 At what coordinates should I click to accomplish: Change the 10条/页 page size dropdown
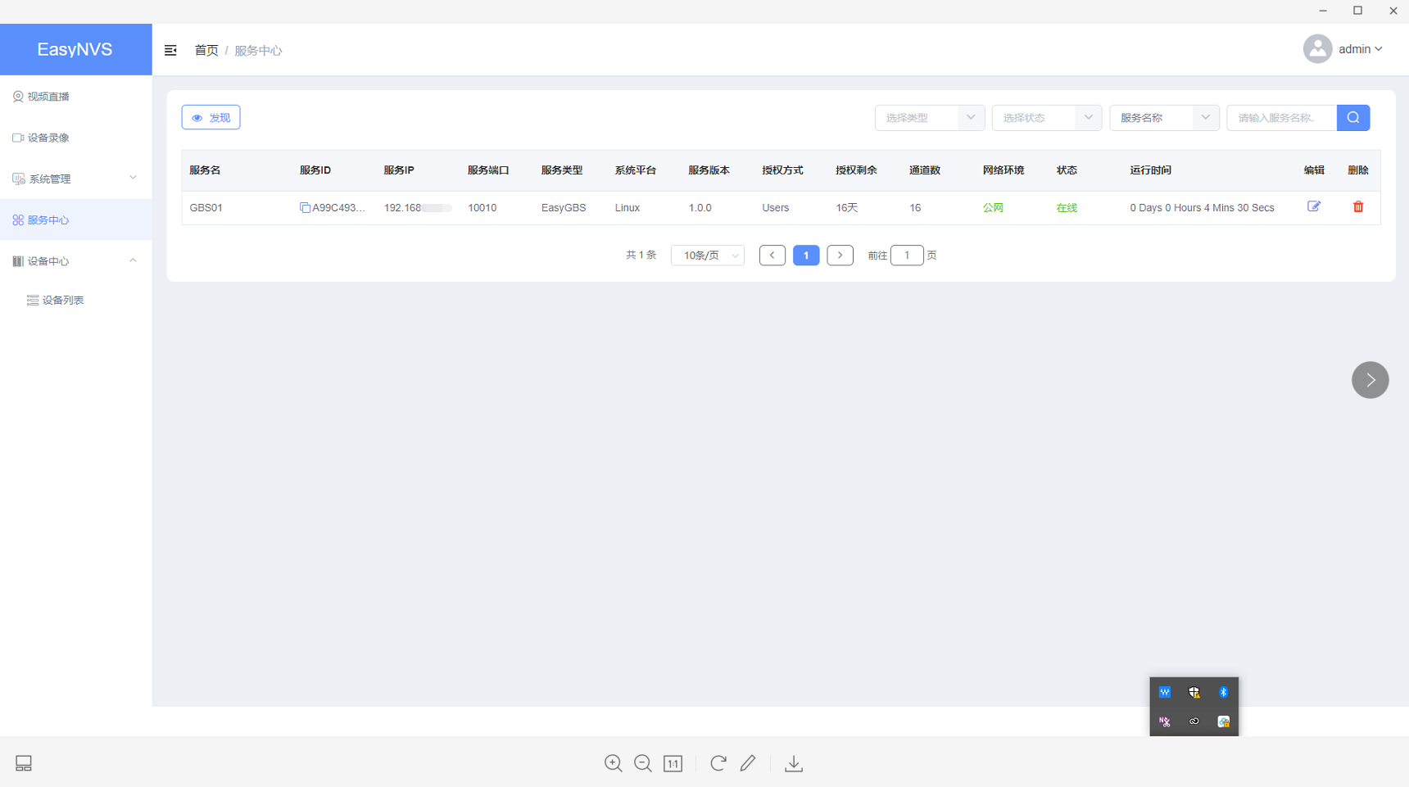pos(708,256)
